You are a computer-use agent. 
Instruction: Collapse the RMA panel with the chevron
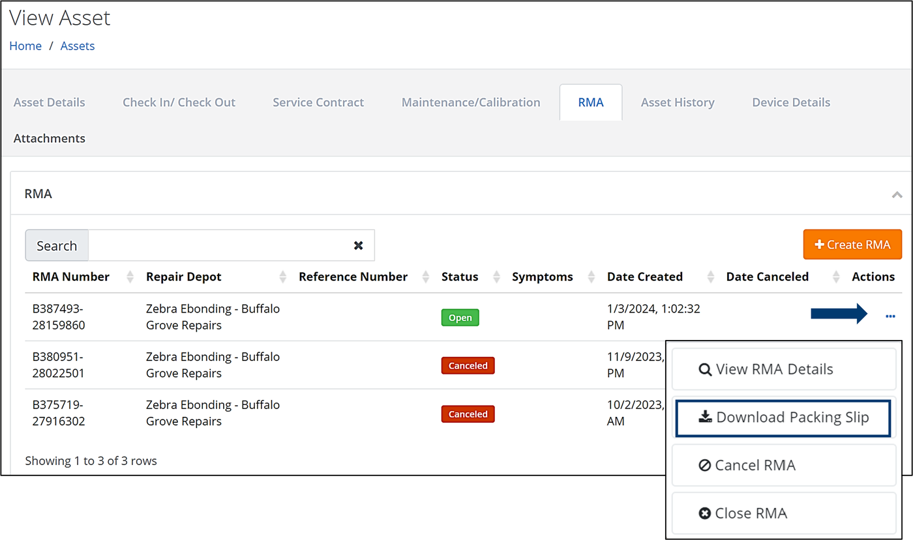(x=897, y=194)
